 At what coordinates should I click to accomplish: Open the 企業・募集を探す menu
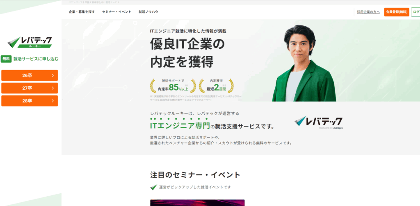[82, 12]
